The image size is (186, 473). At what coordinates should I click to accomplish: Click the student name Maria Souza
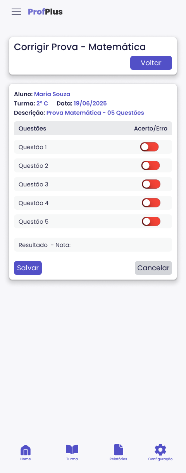(52, 94)
